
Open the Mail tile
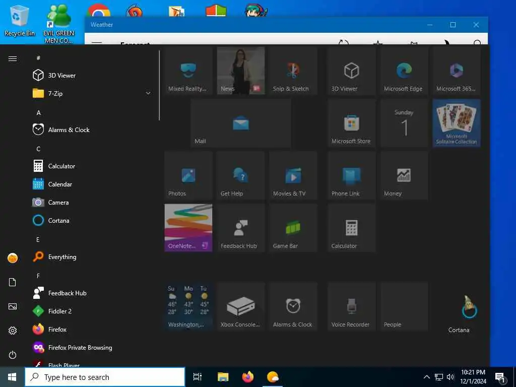[241, 123]
